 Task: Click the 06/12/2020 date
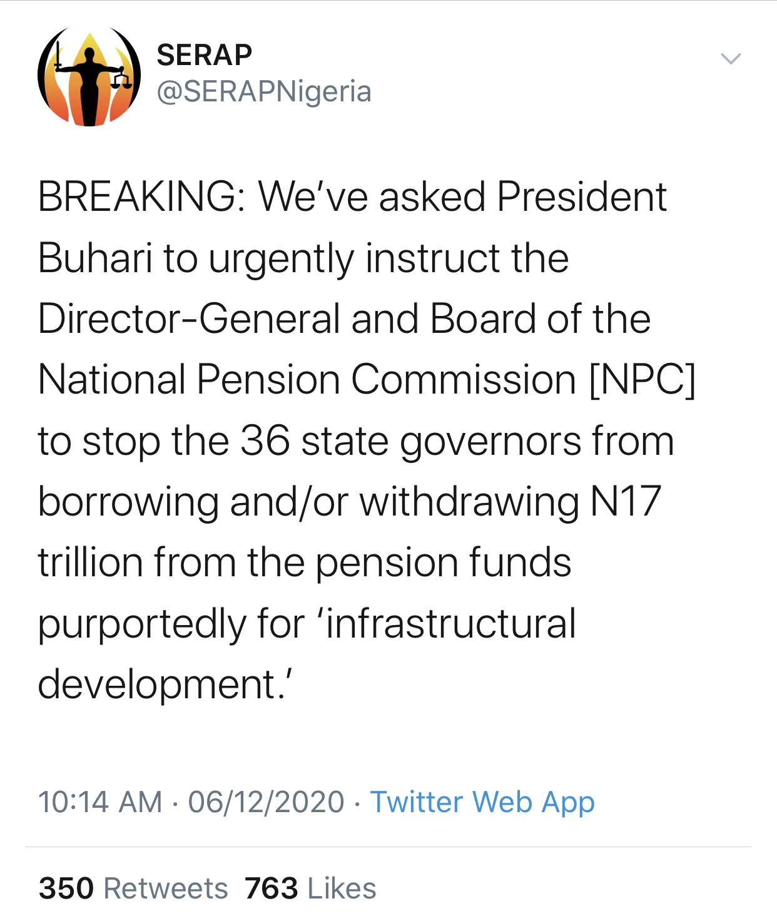pyautogui.click(x=266, y=802)
